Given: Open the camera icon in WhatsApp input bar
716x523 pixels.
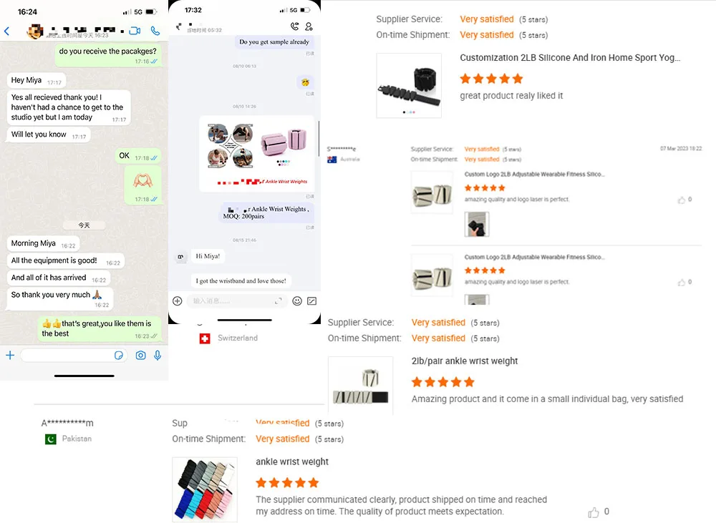Looking at the screenshot, I should (140, 355).
